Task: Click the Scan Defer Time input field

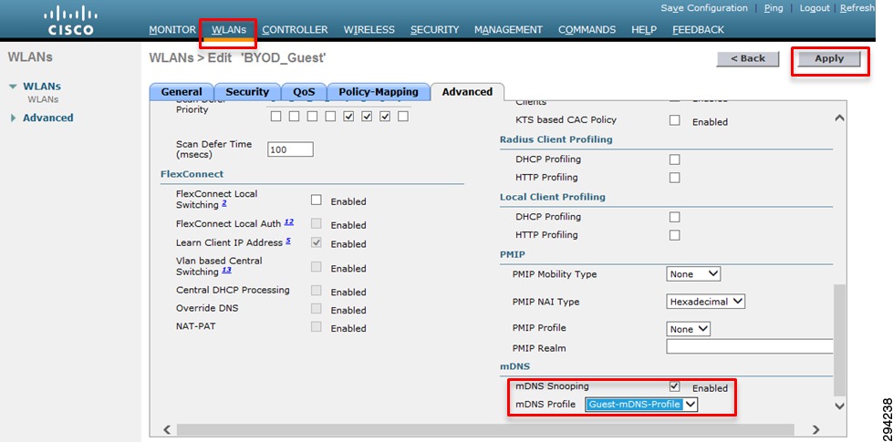Action: click(290, 150)
